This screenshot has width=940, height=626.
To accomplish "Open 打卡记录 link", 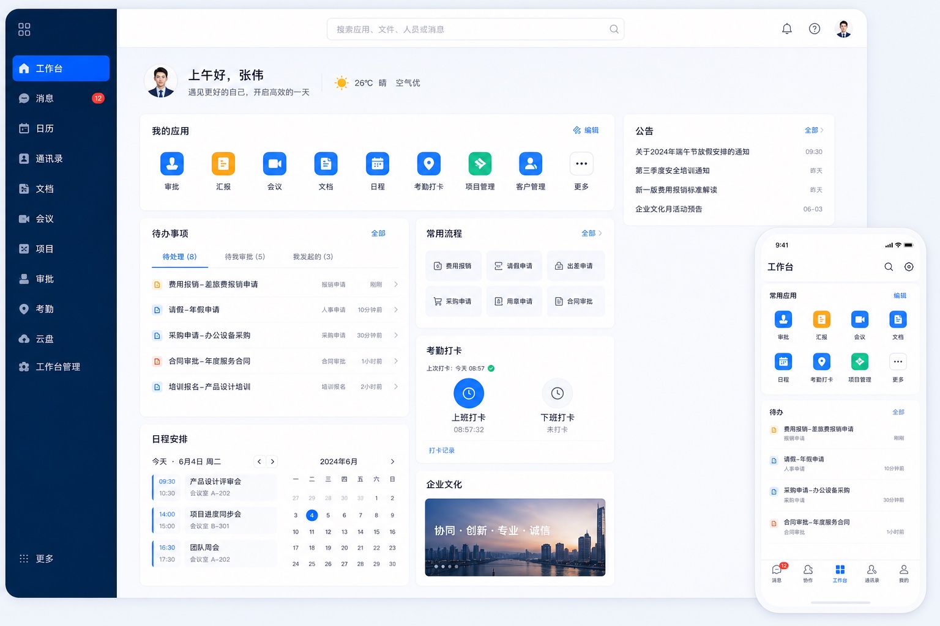I will pos(441,451).
